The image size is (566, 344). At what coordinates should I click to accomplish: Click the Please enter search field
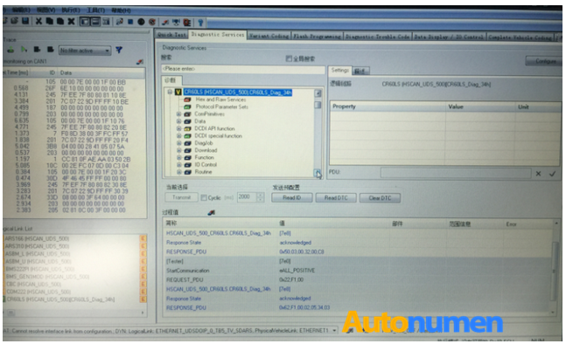[243, 69]
